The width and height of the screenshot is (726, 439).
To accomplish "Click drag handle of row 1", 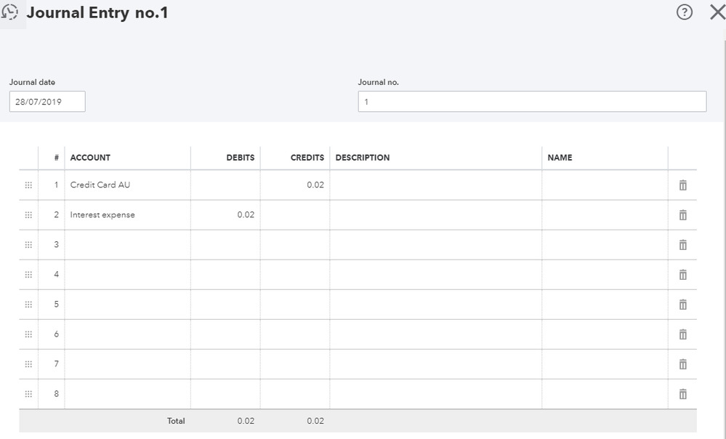I will pos(28,185).
